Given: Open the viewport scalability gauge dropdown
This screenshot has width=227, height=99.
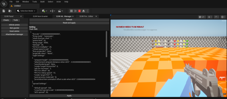Looking at the screenshot, I should 217,17.
